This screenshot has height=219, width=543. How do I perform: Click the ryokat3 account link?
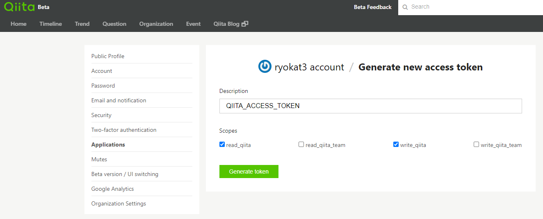(309, 67)
